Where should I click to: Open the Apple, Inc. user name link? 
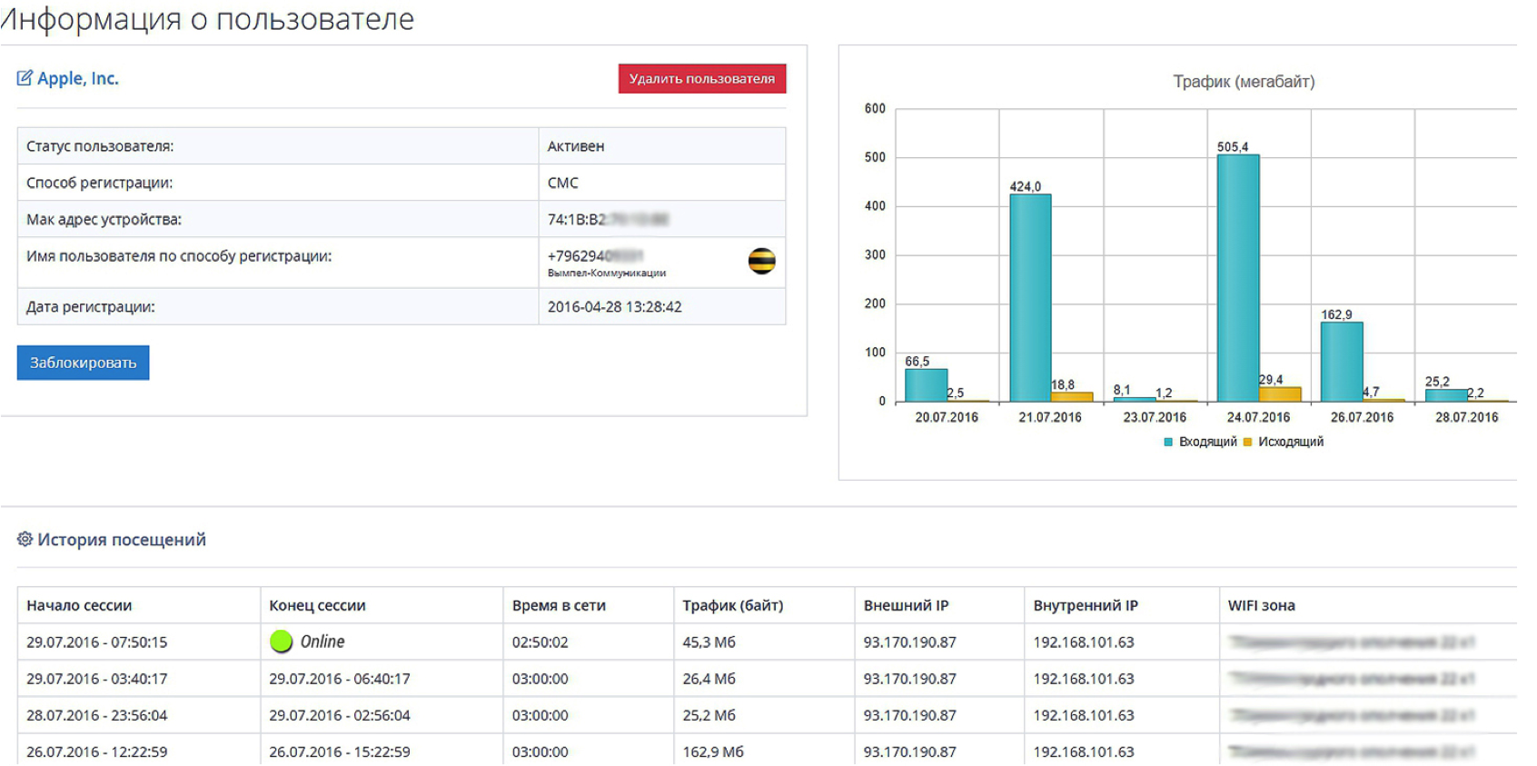78,78
